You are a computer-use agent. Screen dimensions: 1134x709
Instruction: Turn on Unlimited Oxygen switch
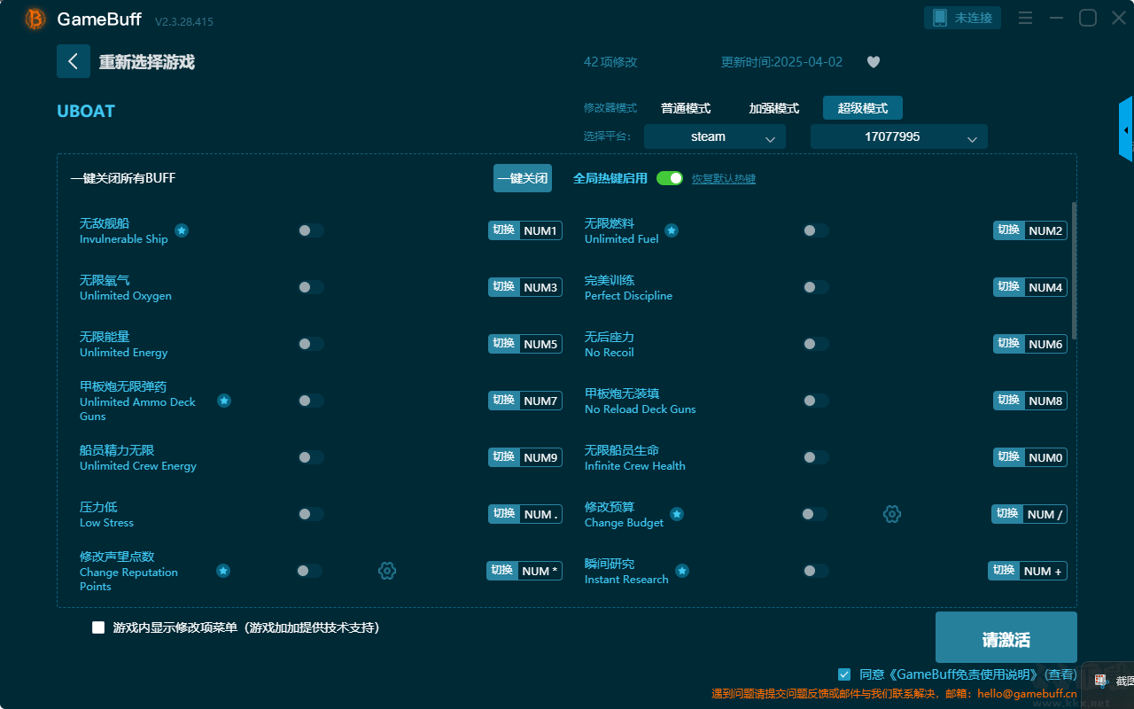click(311, 287)
